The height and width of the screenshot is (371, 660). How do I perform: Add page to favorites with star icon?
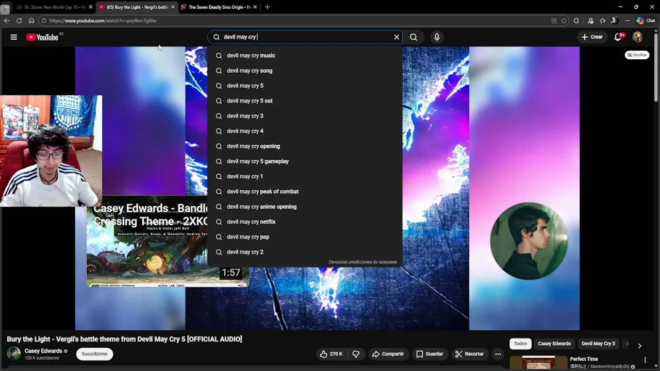(564, 21)
